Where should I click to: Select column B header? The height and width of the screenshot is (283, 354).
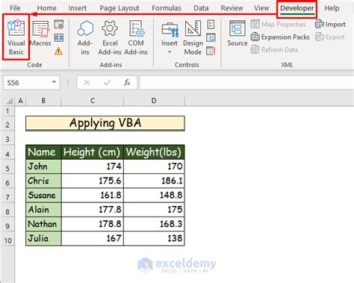(x=43, y=101)
